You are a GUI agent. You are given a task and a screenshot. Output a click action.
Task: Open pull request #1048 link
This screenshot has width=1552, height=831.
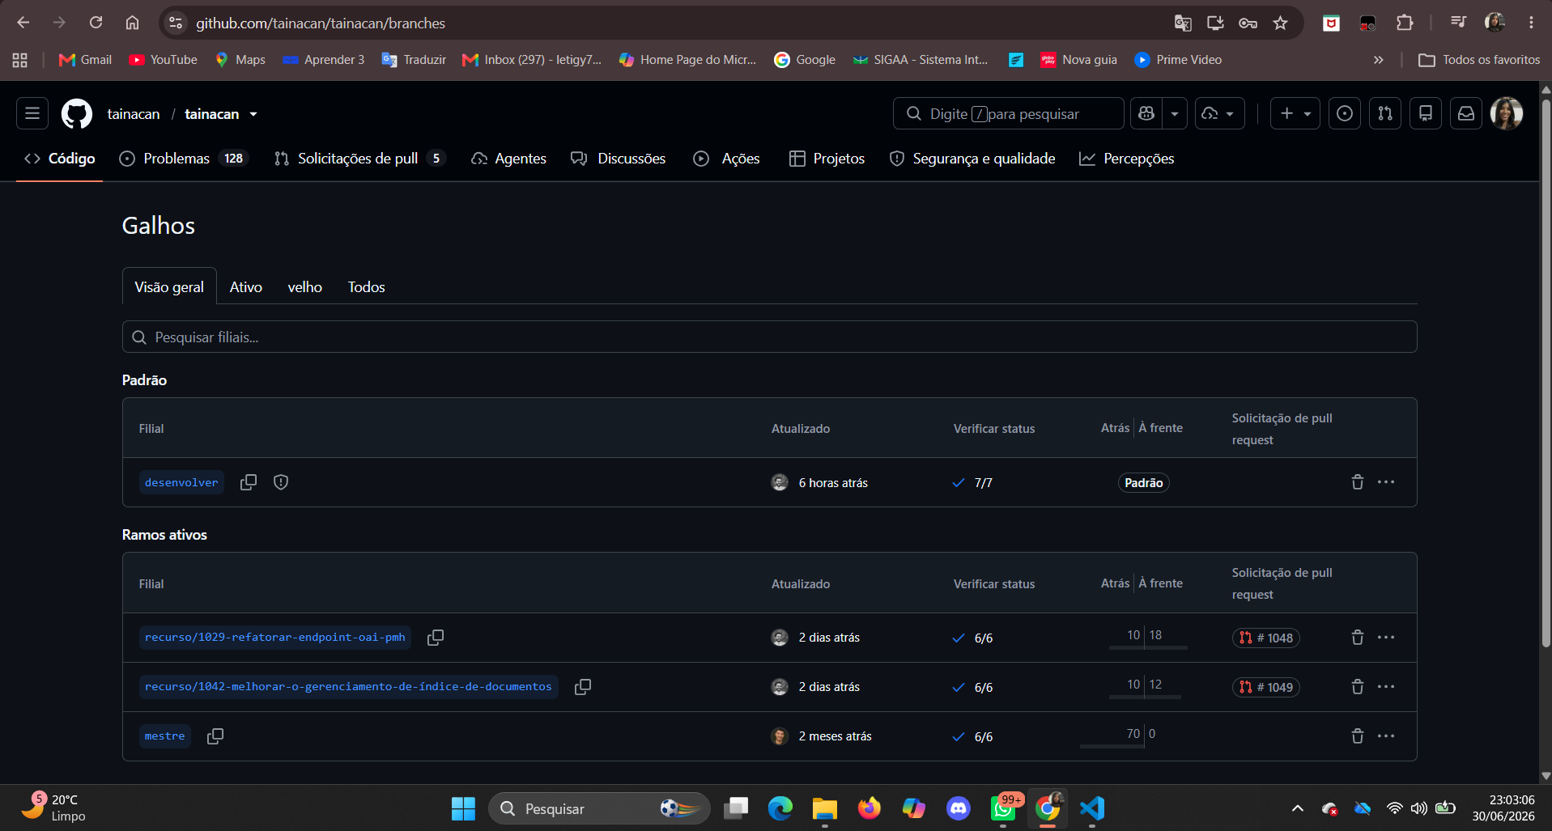(1266, 638)
